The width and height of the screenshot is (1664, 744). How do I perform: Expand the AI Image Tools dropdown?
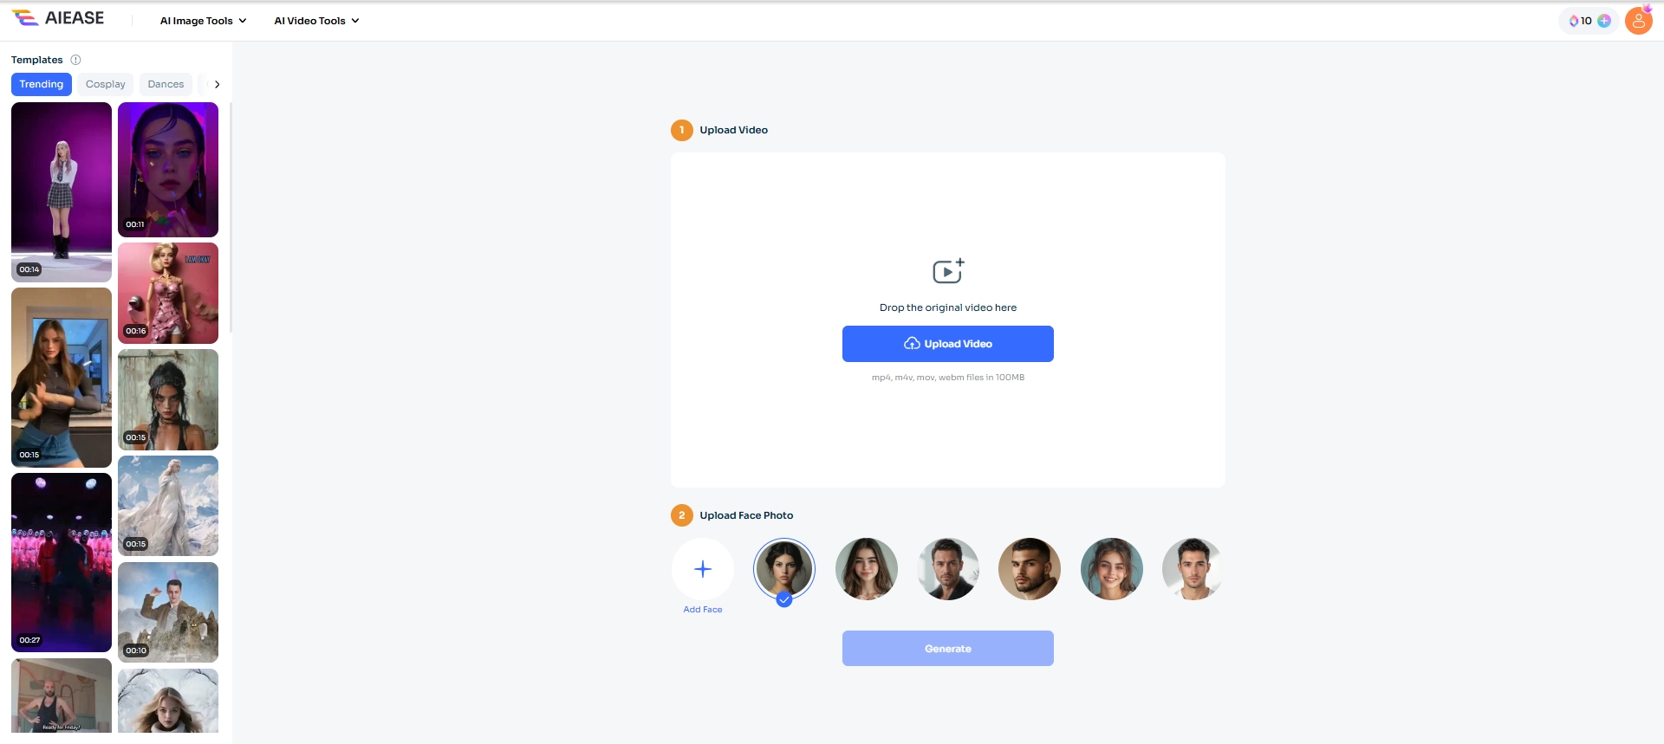pyautogui.click(x=203, y=21)
